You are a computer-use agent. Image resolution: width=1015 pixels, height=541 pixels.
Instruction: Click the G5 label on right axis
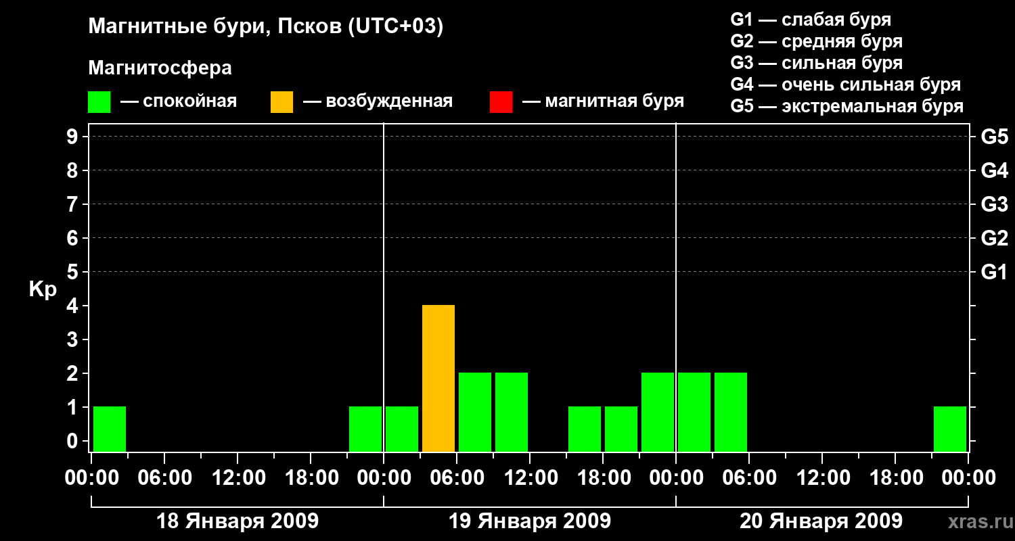pos(995,137)
